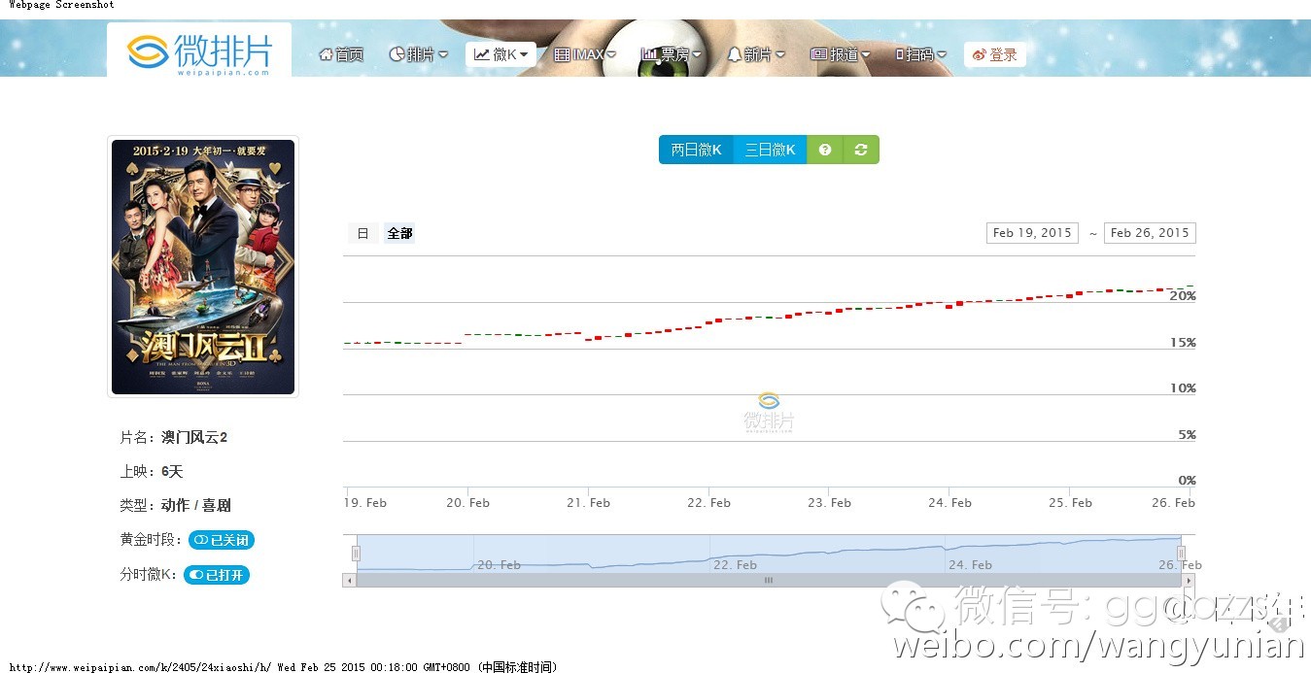Go to 首页 home link
This screenshot has height=673, width=1311.
tap(341, 54)
